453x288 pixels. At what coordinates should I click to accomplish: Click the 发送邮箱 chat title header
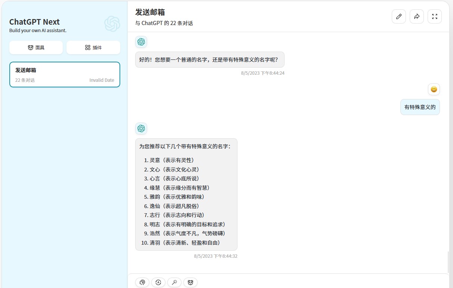pos(149,12)
